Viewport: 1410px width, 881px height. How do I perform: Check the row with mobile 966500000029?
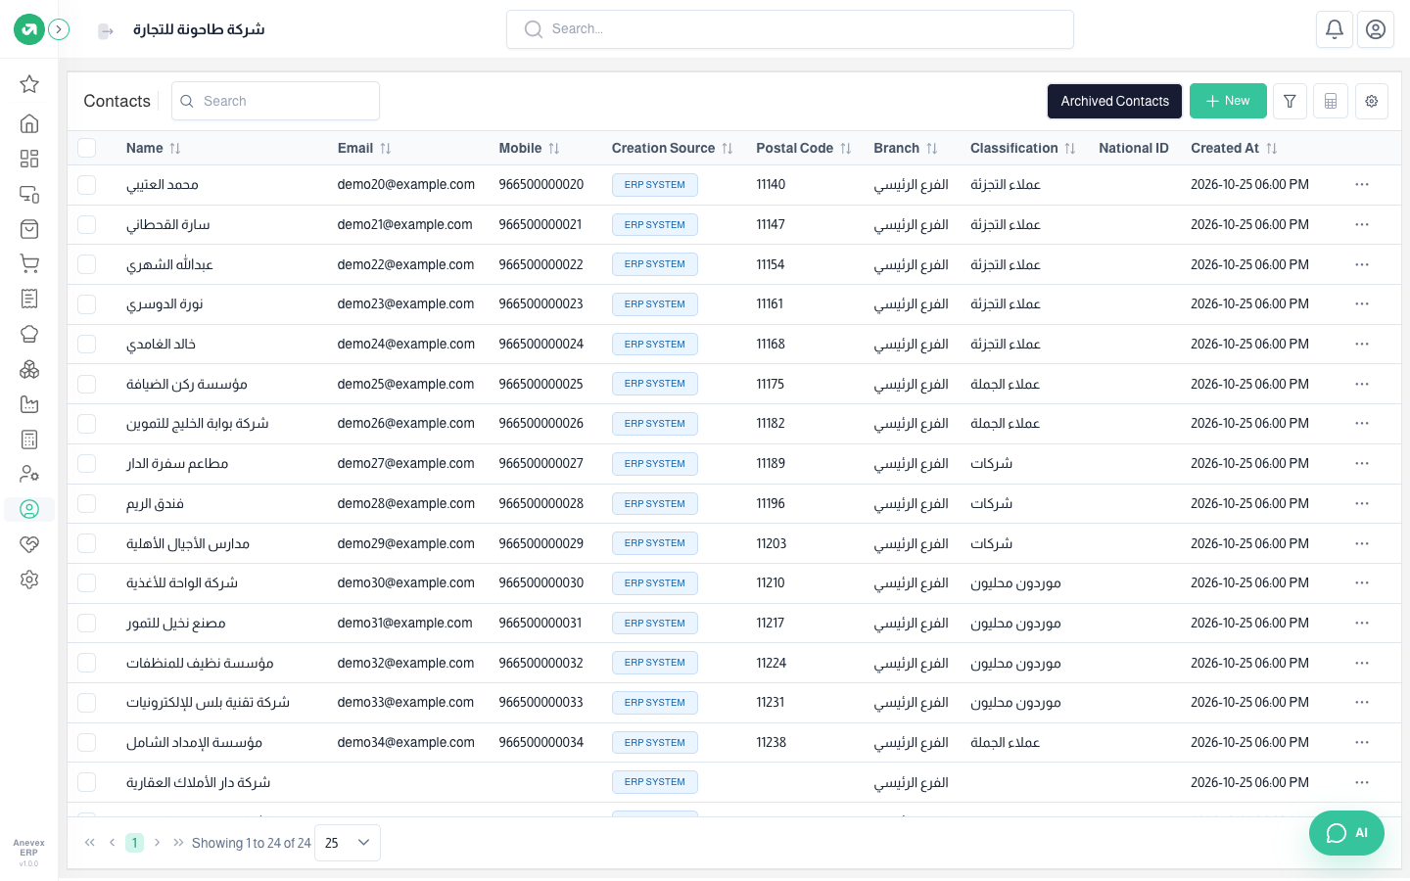click(87, 543)
